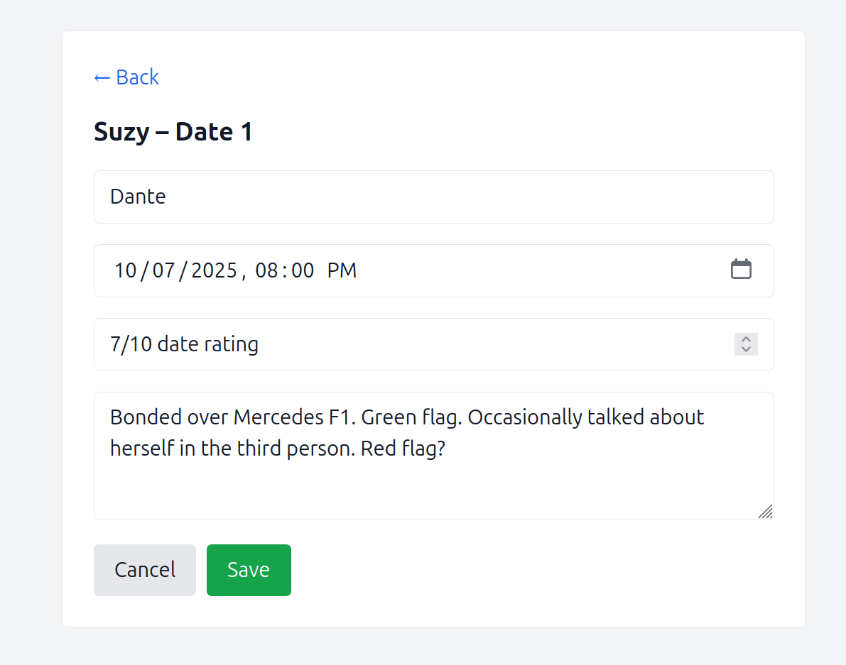This screenshot has width=846, height=665.
Task: Focus the name field containing Dante
Action: (x=433, y=197)
